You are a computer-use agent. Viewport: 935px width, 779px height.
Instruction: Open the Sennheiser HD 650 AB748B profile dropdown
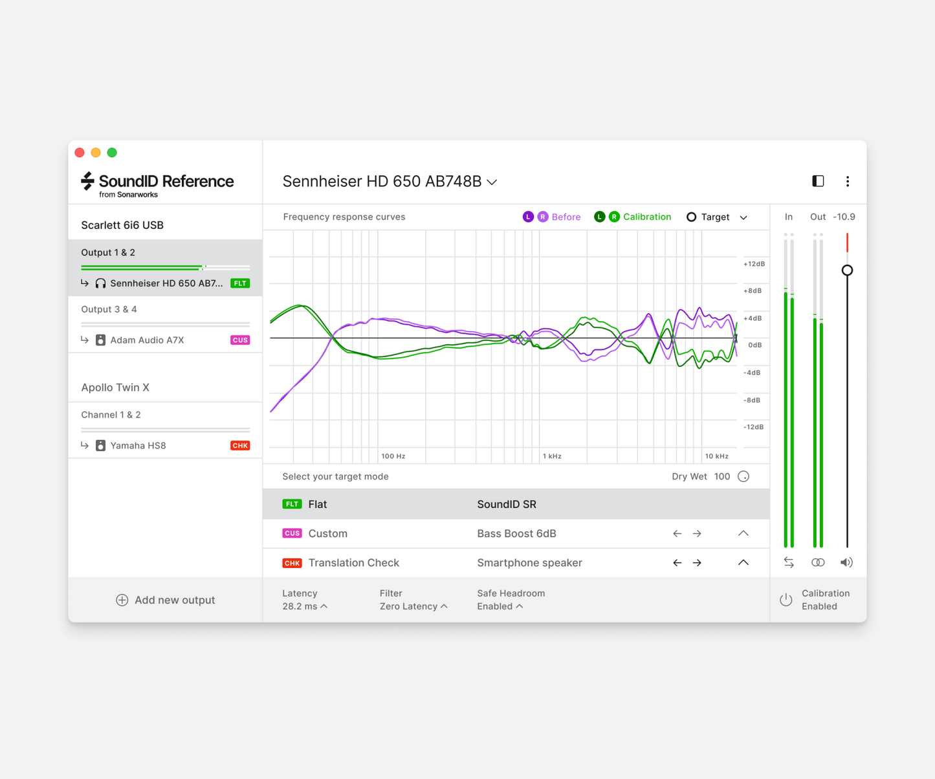pyautogui.click(x=390, y=182)
